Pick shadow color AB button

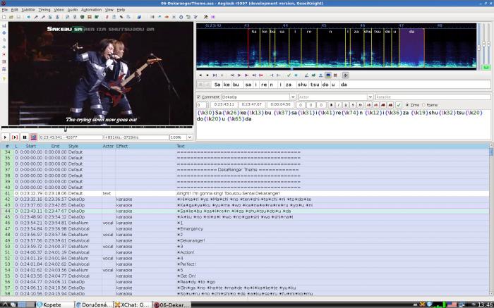(x=390, y=105)
